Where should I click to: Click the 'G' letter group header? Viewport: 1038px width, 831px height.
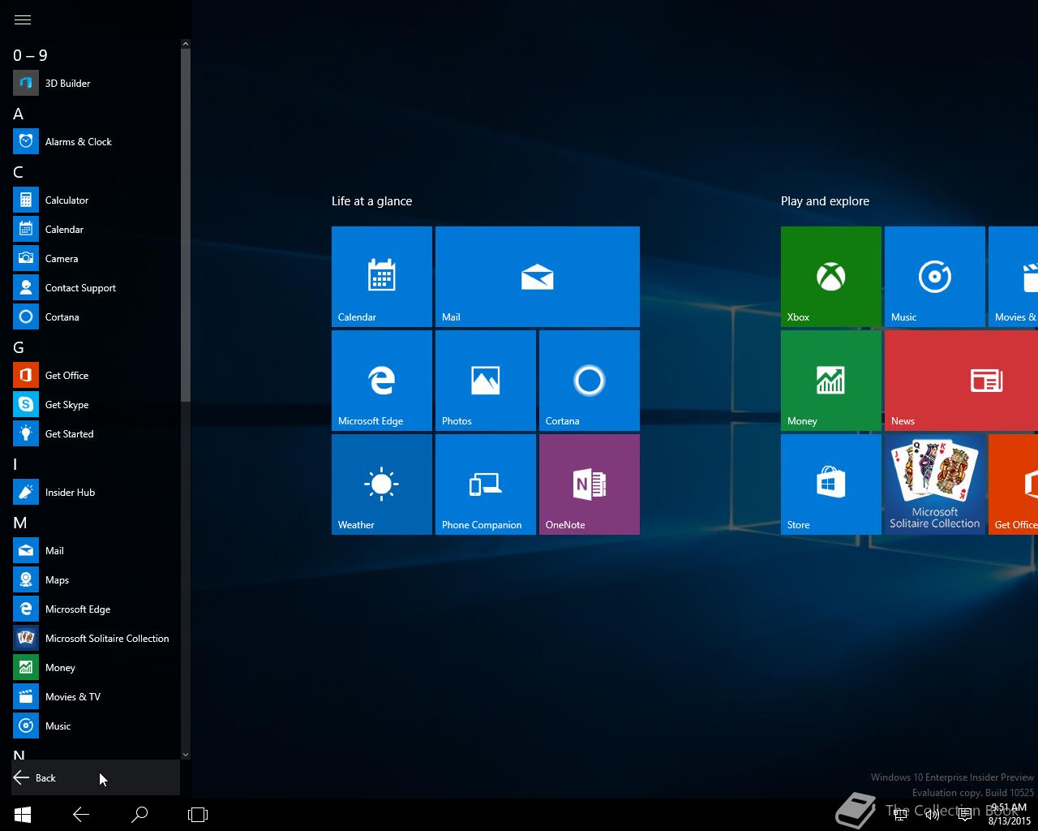pos(19,347)
